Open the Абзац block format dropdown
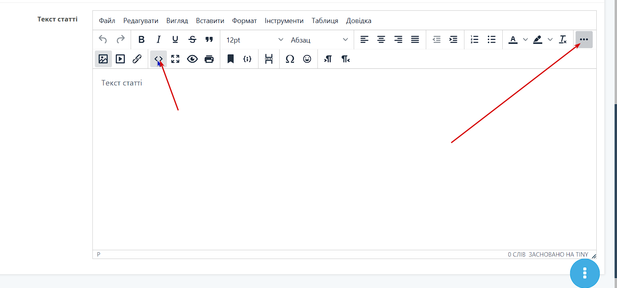The height and width of the screenshot is (288, 617). [319, 40]
